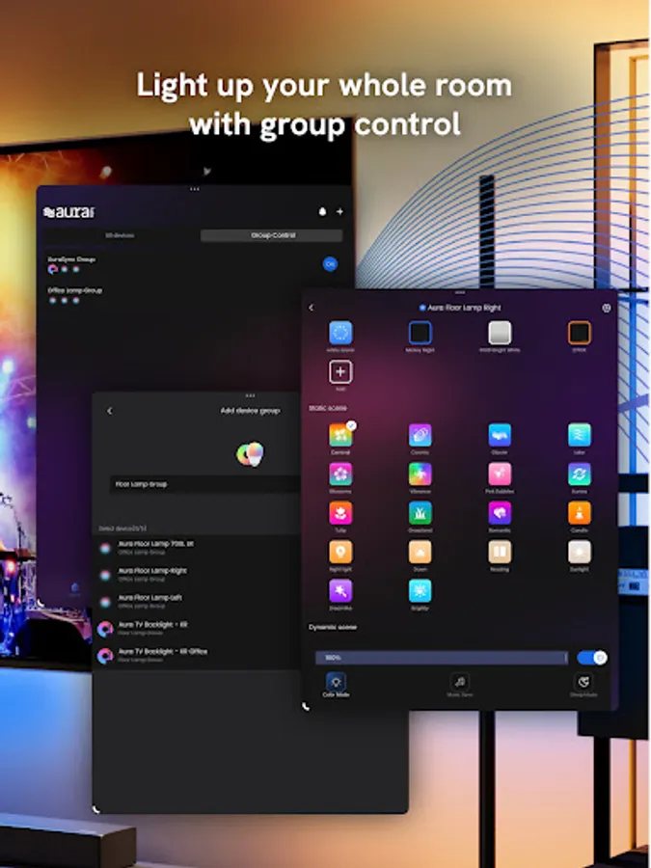Click the Dynamic scene section heading
The width and height of the screenshot is (651, 868).
pyautogui.click(x=332, y=627)
